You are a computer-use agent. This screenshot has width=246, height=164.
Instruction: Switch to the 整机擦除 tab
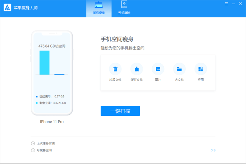pos(124,9)
